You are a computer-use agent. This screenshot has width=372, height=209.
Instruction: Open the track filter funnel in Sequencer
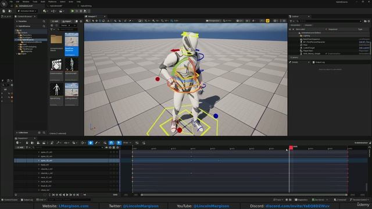27,147
